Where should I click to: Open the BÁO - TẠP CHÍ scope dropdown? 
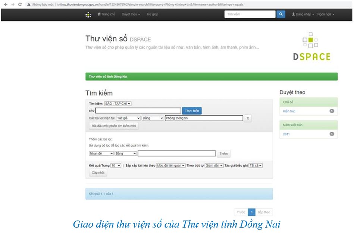pos(118,104)
